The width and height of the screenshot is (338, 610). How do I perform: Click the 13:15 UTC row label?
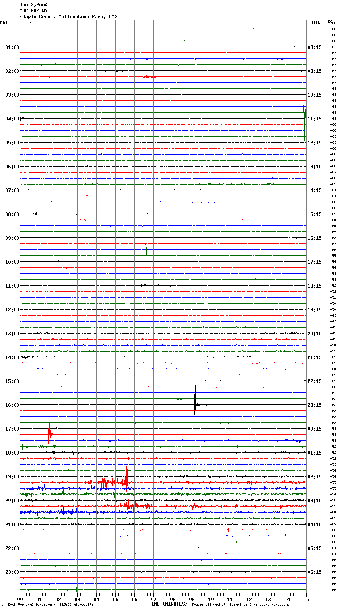coord(315,167)
